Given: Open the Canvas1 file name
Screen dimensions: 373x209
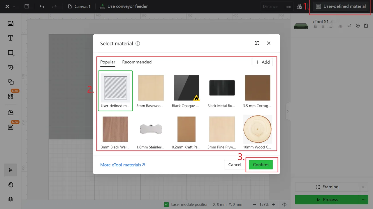Looking at the screenshot, I should point(79,6).
